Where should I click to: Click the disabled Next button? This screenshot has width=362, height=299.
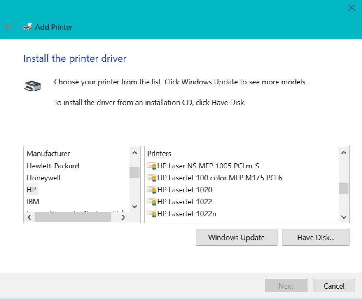(286, 285)
